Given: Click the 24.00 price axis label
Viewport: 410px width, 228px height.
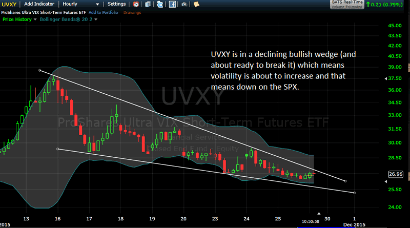Looking at the screenshot, I should 395,207.
